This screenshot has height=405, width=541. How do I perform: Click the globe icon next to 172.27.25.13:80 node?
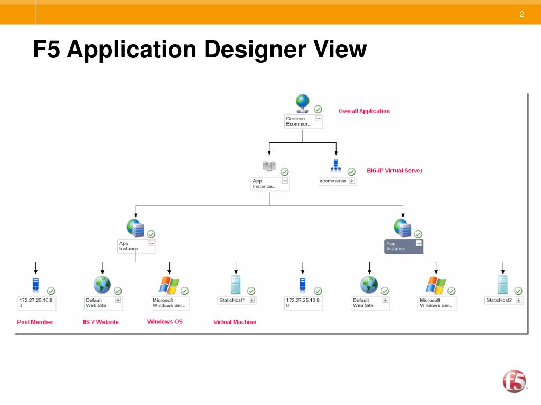(369, 285)
